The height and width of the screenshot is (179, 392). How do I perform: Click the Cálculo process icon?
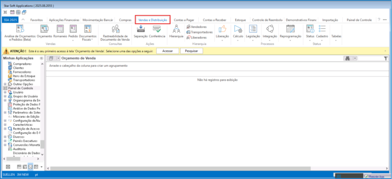238,29
